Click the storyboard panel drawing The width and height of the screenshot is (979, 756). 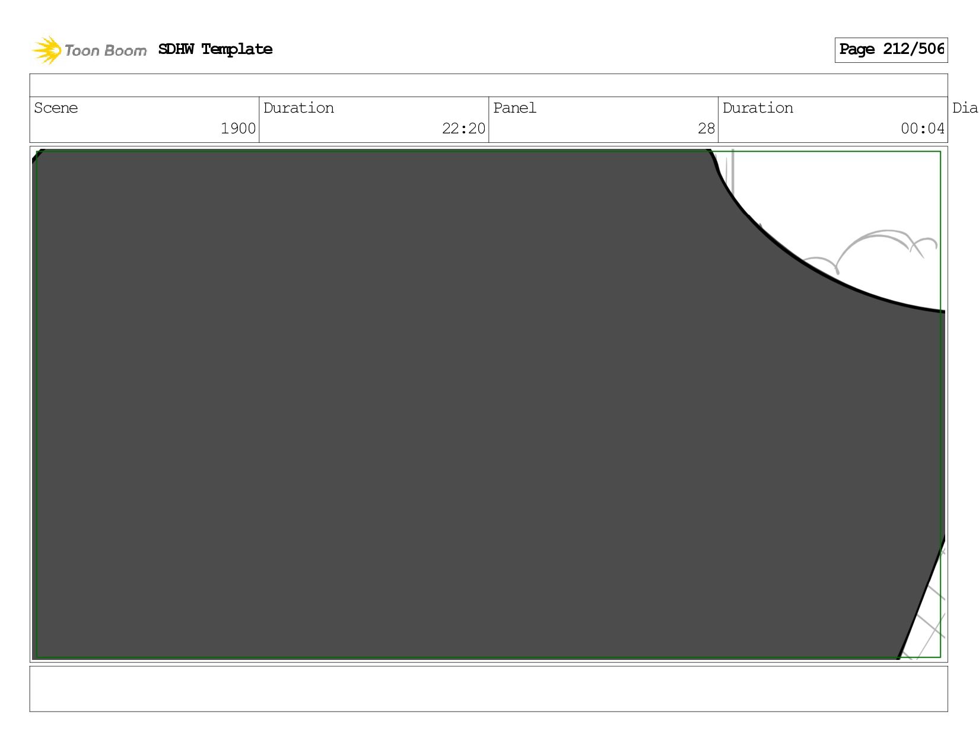[x=488, y=404]
